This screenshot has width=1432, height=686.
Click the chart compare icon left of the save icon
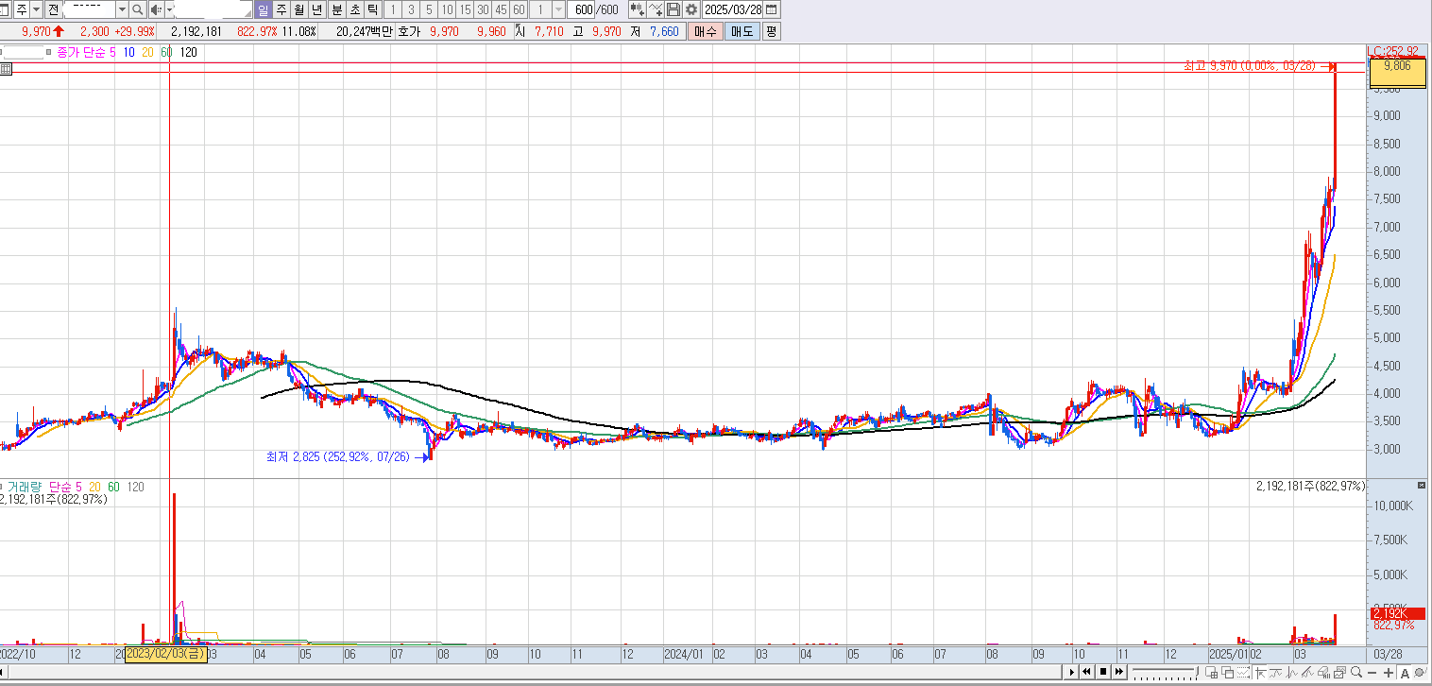655,9
